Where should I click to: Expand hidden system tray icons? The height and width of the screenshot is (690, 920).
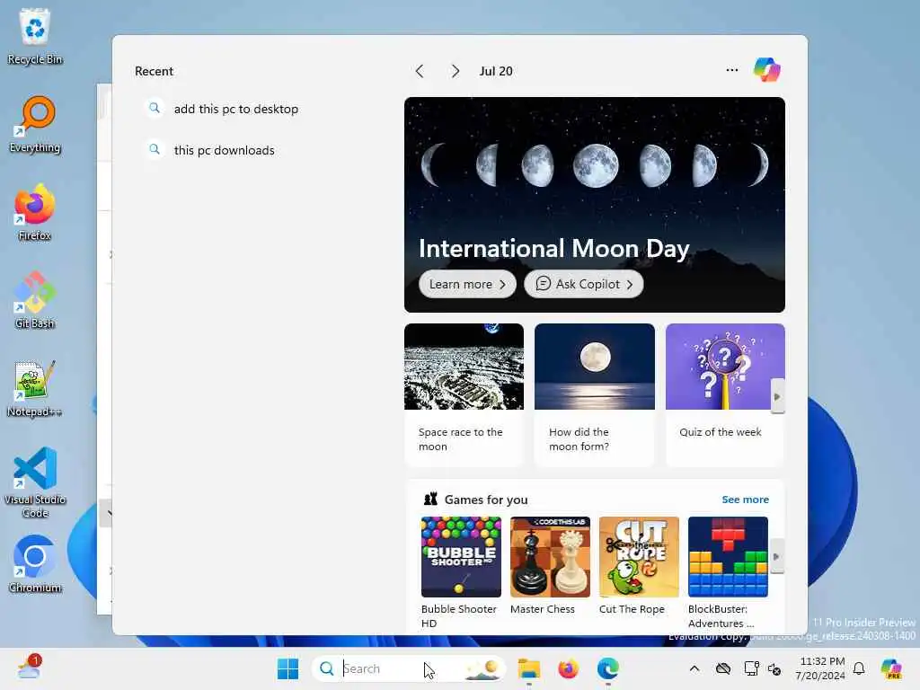click(694, 668)
